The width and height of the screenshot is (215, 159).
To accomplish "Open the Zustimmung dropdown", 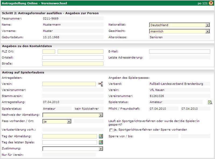I will coord(101,149).
